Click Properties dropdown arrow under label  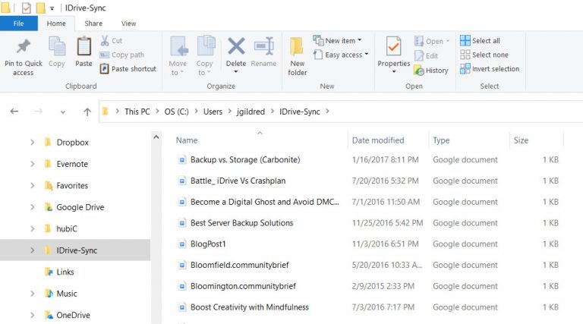tap(394, 72)
